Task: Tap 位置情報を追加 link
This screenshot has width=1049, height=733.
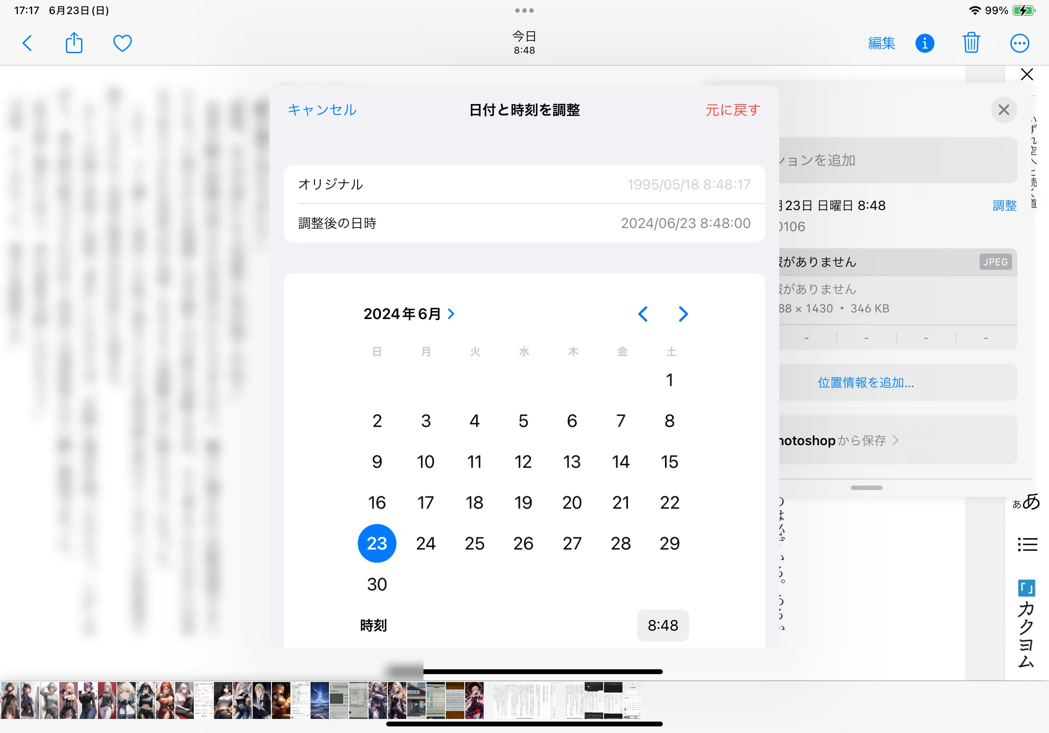Action: (866, 382)
